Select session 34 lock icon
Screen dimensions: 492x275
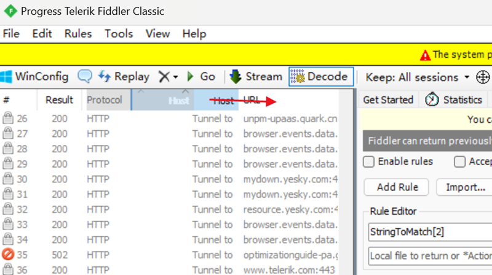[x=8, y=239]
